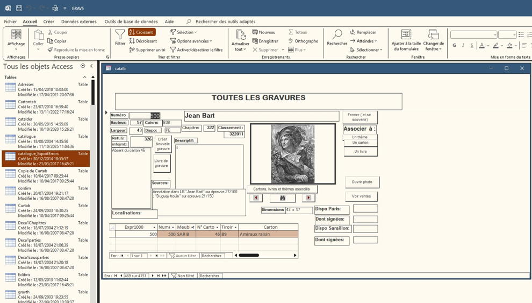532x303 pixels.
Task: Toggle Underline S formatting button
Action: point(472,45)
